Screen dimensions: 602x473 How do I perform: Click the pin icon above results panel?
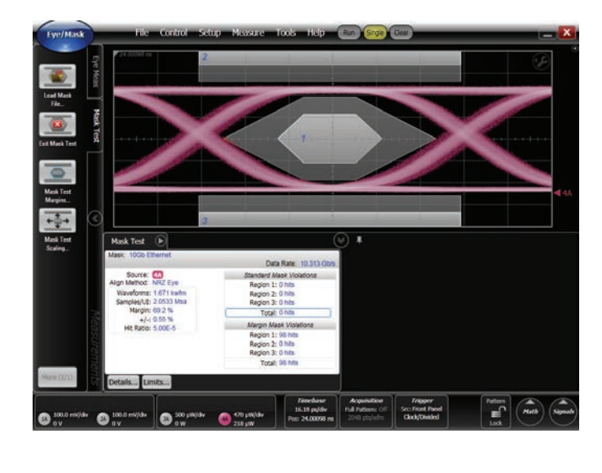point(358,240)
